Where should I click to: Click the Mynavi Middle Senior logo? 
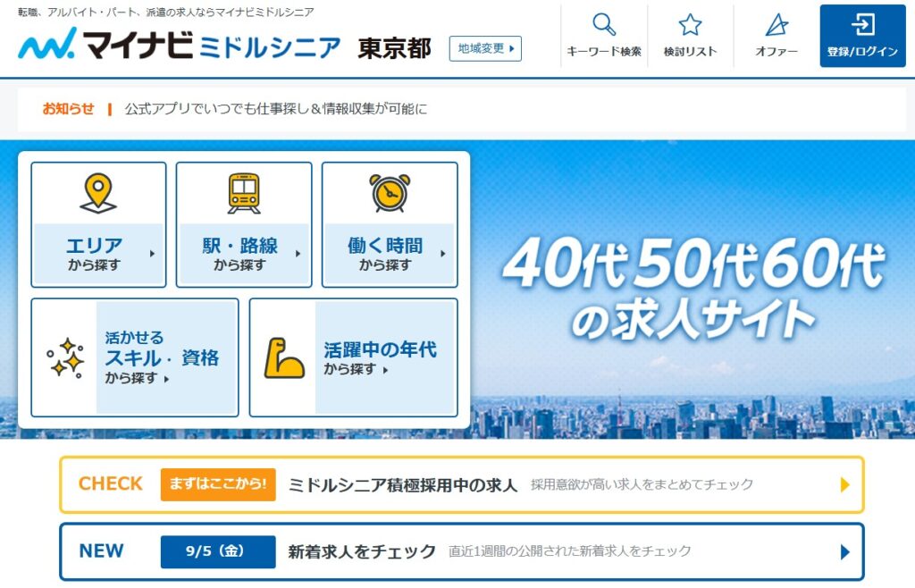coord(180,44)
